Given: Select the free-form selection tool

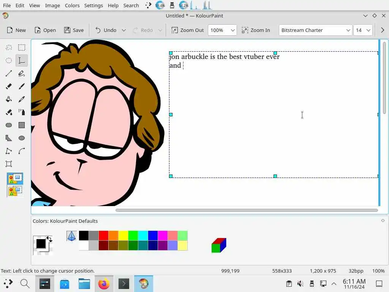Looking at the screenshot, I should coord(9,48).
